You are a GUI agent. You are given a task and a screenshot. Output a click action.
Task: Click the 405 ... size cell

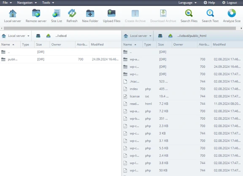point(163,89)
